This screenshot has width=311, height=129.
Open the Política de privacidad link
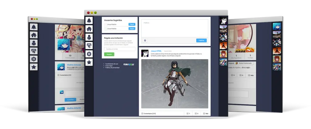point(112,68)
